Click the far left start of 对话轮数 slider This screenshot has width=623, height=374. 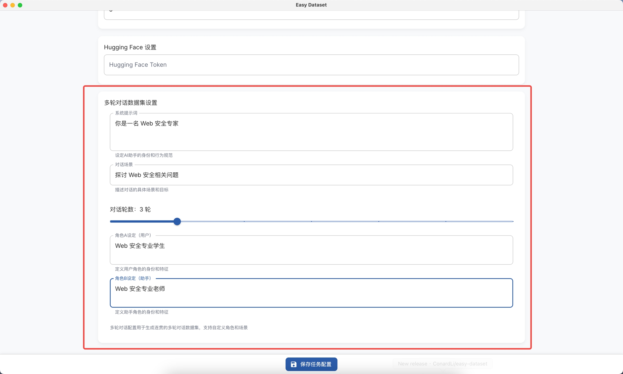click(111, 221)
